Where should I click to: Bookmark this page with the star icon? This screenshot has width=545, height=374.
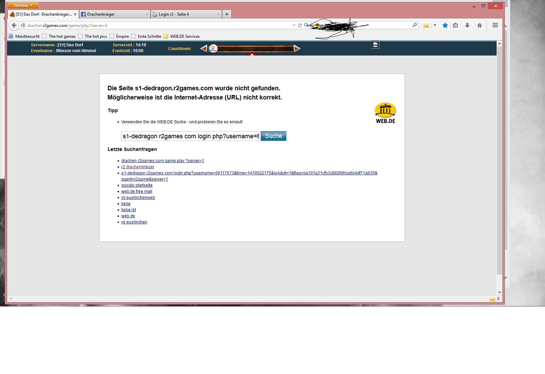[x=445, y=25]
